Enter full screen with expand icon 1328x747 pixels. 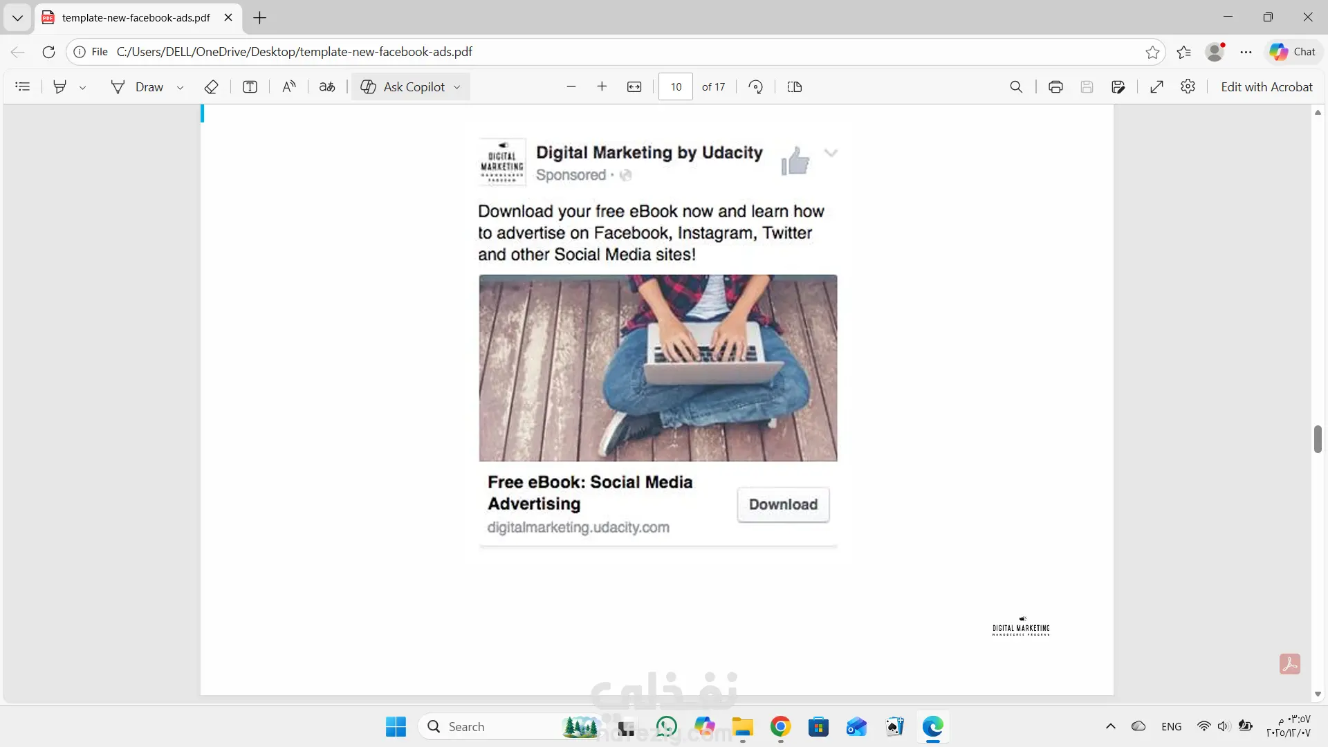pos(1156,87)
